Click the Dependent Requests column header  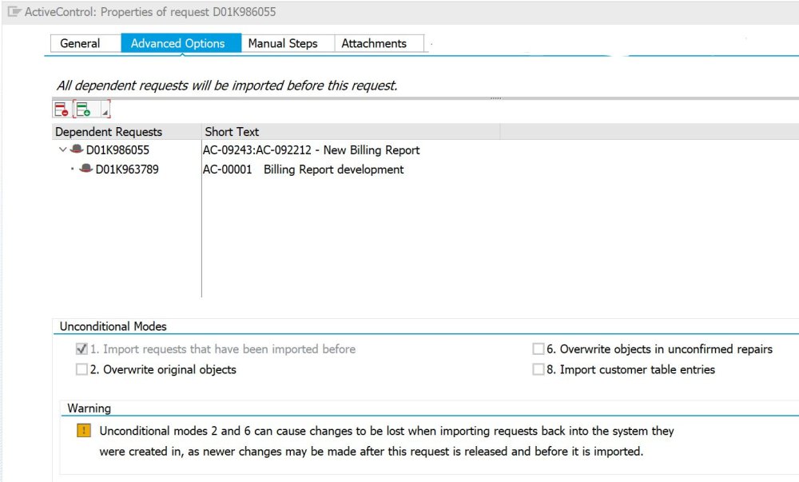point(109,132)
